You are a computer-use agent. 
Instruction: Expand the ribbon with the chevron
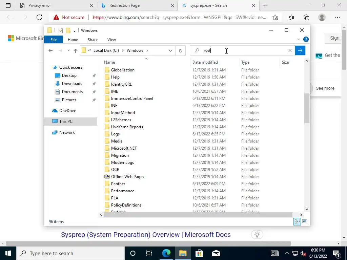pos(298,39)
